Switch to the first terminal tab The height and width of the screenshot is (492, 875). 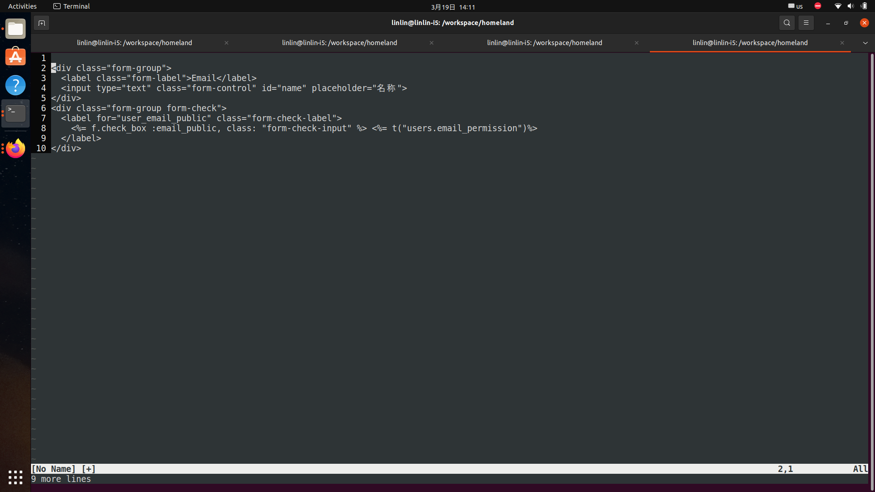pyautogui.click(x=134, y=43)
